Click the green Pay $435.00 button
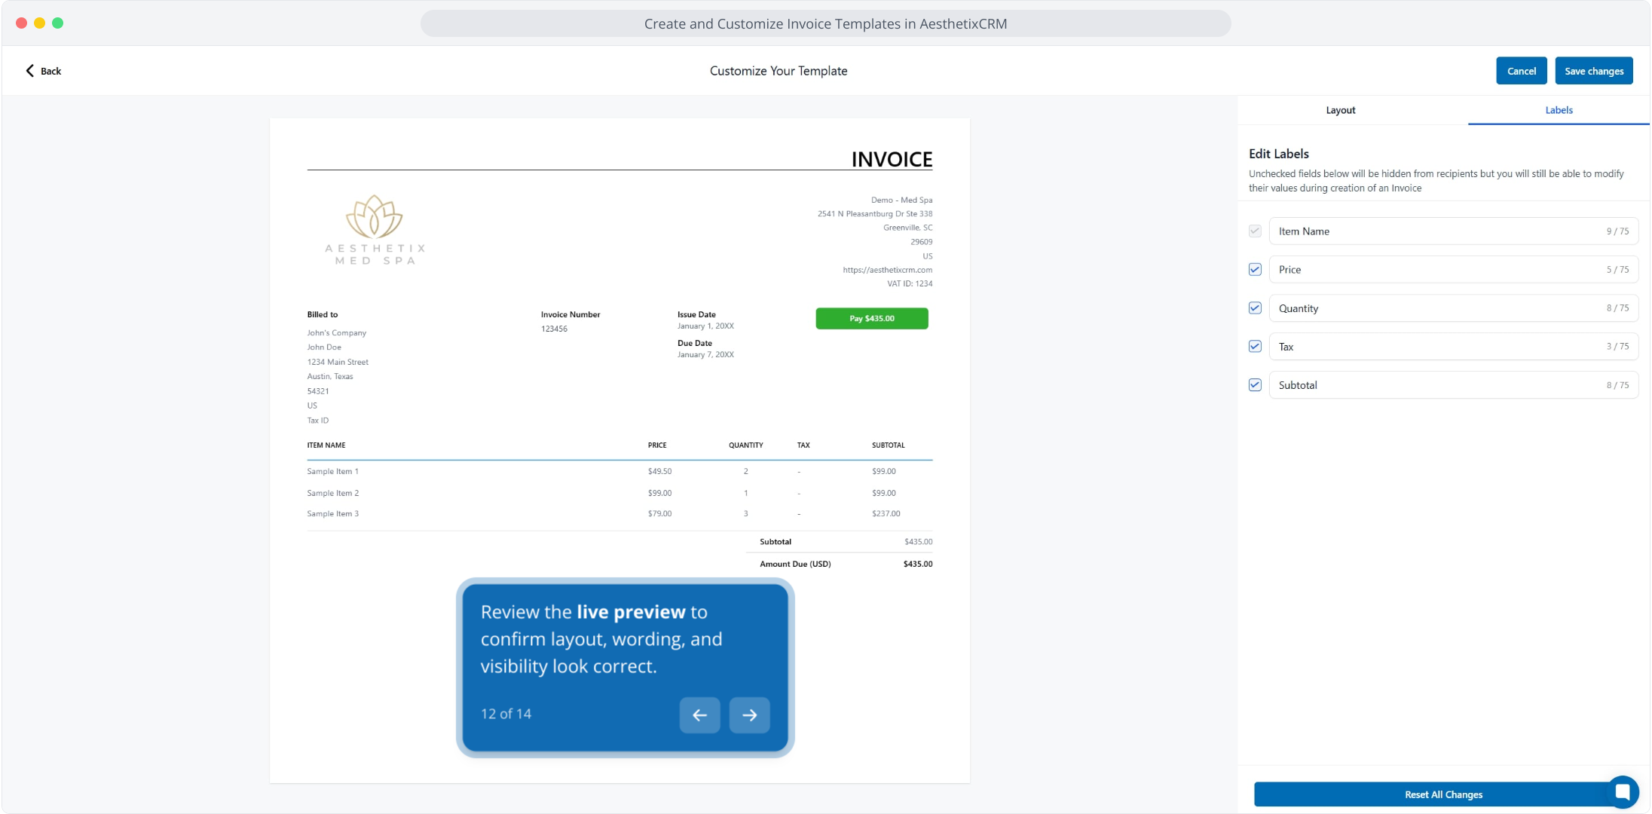Image resolution: width=1652 pixels, height=814 pixels. pos(871,319)
